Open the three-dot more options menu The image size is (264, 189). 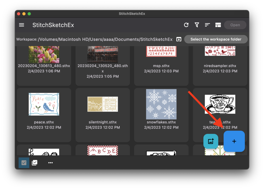coord(50,163)
